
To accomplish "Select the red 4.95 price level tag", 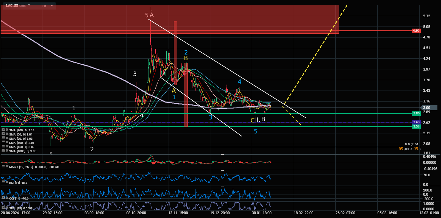I will click(x=416, y=31).
